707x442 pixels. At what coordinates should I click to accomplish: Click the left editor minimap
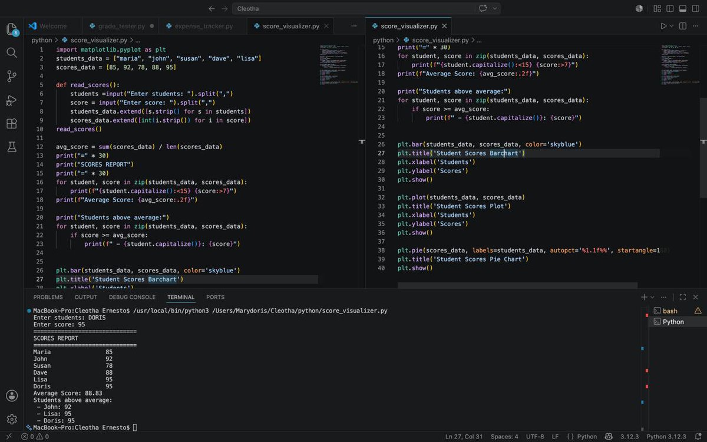339,65
